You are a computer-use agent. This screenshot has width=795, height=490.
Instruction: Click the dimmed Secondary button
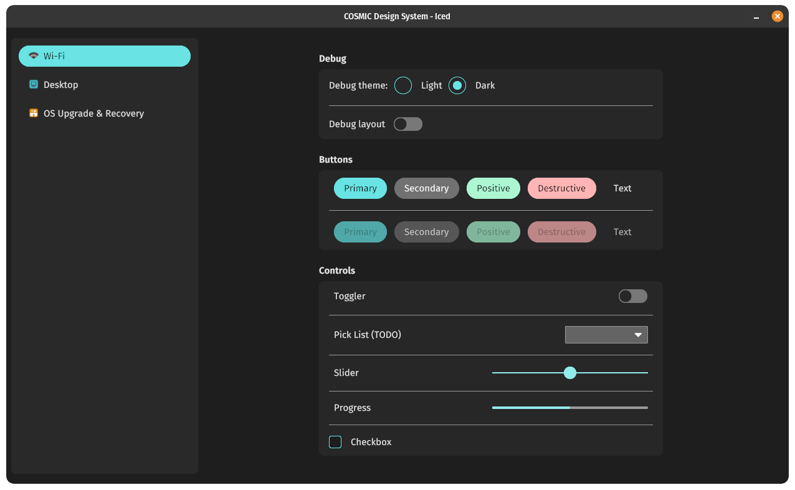coord(426,232)
